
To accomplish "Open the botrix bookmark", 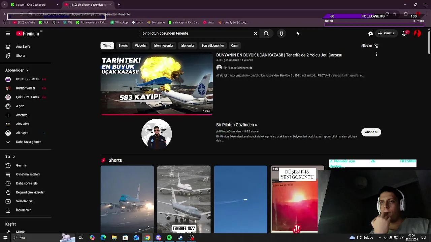I will pos(137,23).
